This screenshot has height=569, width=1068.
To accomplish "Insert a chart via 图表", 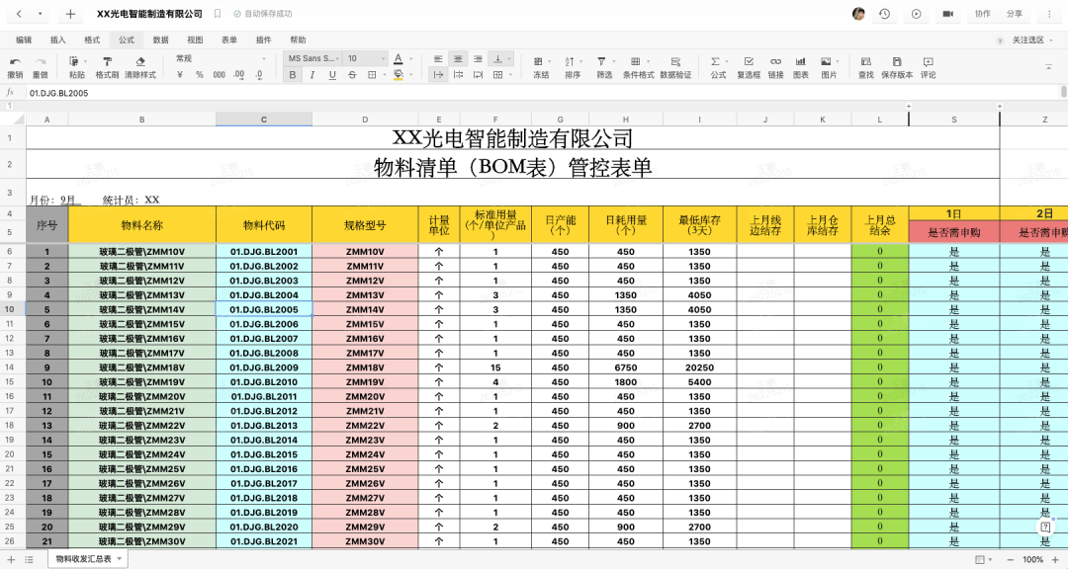I will [x=801, y=67].
